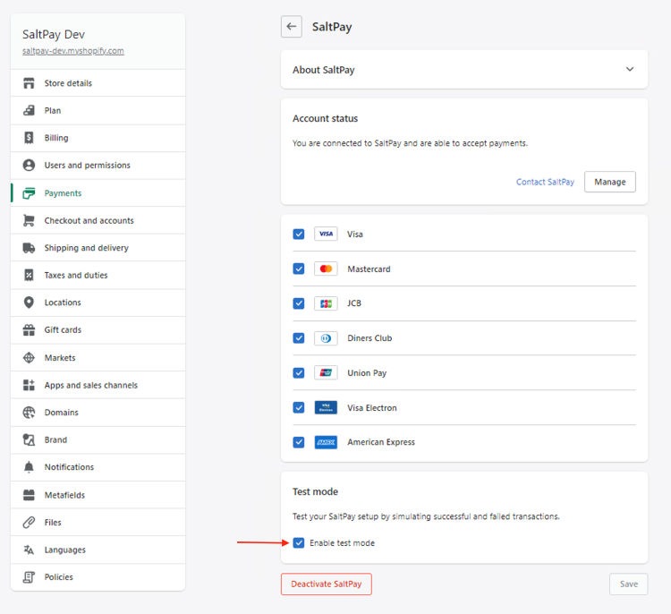Select Checkout and accounts
Image resolution: width=671 pixels, height=614 pixels.
pyautogui.click(x=98, y=220)
